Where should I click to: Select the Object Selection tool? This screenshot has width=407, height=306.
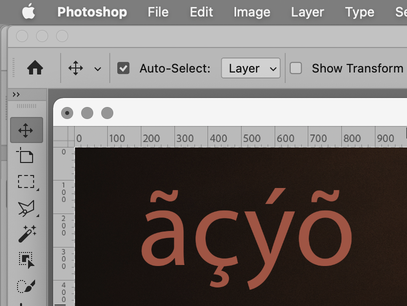click(x=26, y=259)
